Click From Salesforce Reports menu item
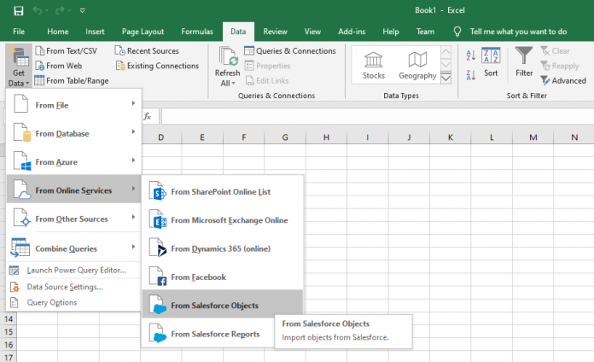This screenshot has width=594, height=362. coord(215,334)
